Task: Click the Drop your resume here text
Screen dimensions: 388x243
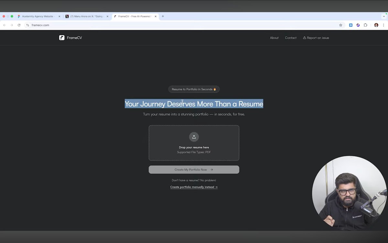Action: tap(194, 147)
